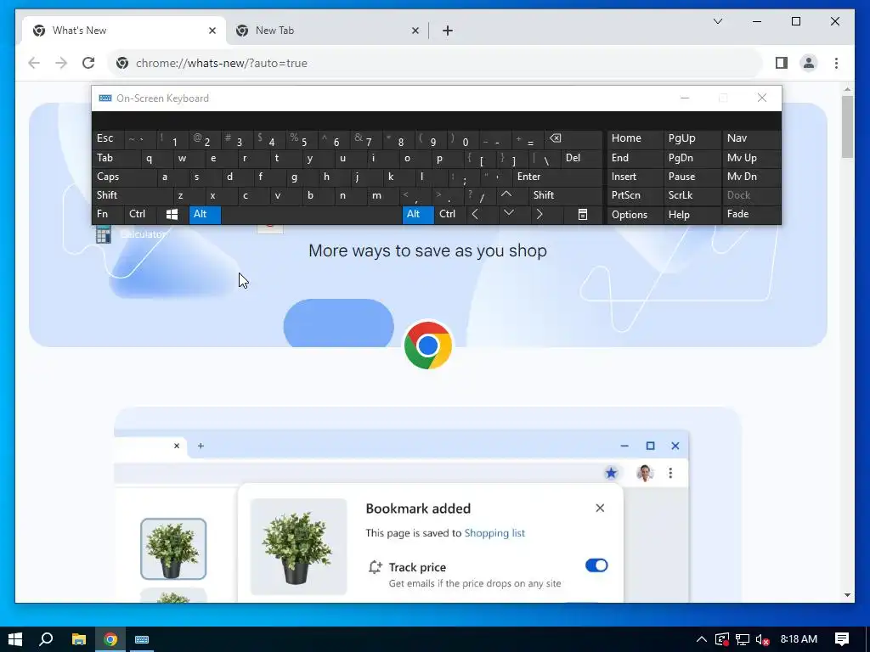Toggle the left Alt key
The image size is (870, 652).
205,215
